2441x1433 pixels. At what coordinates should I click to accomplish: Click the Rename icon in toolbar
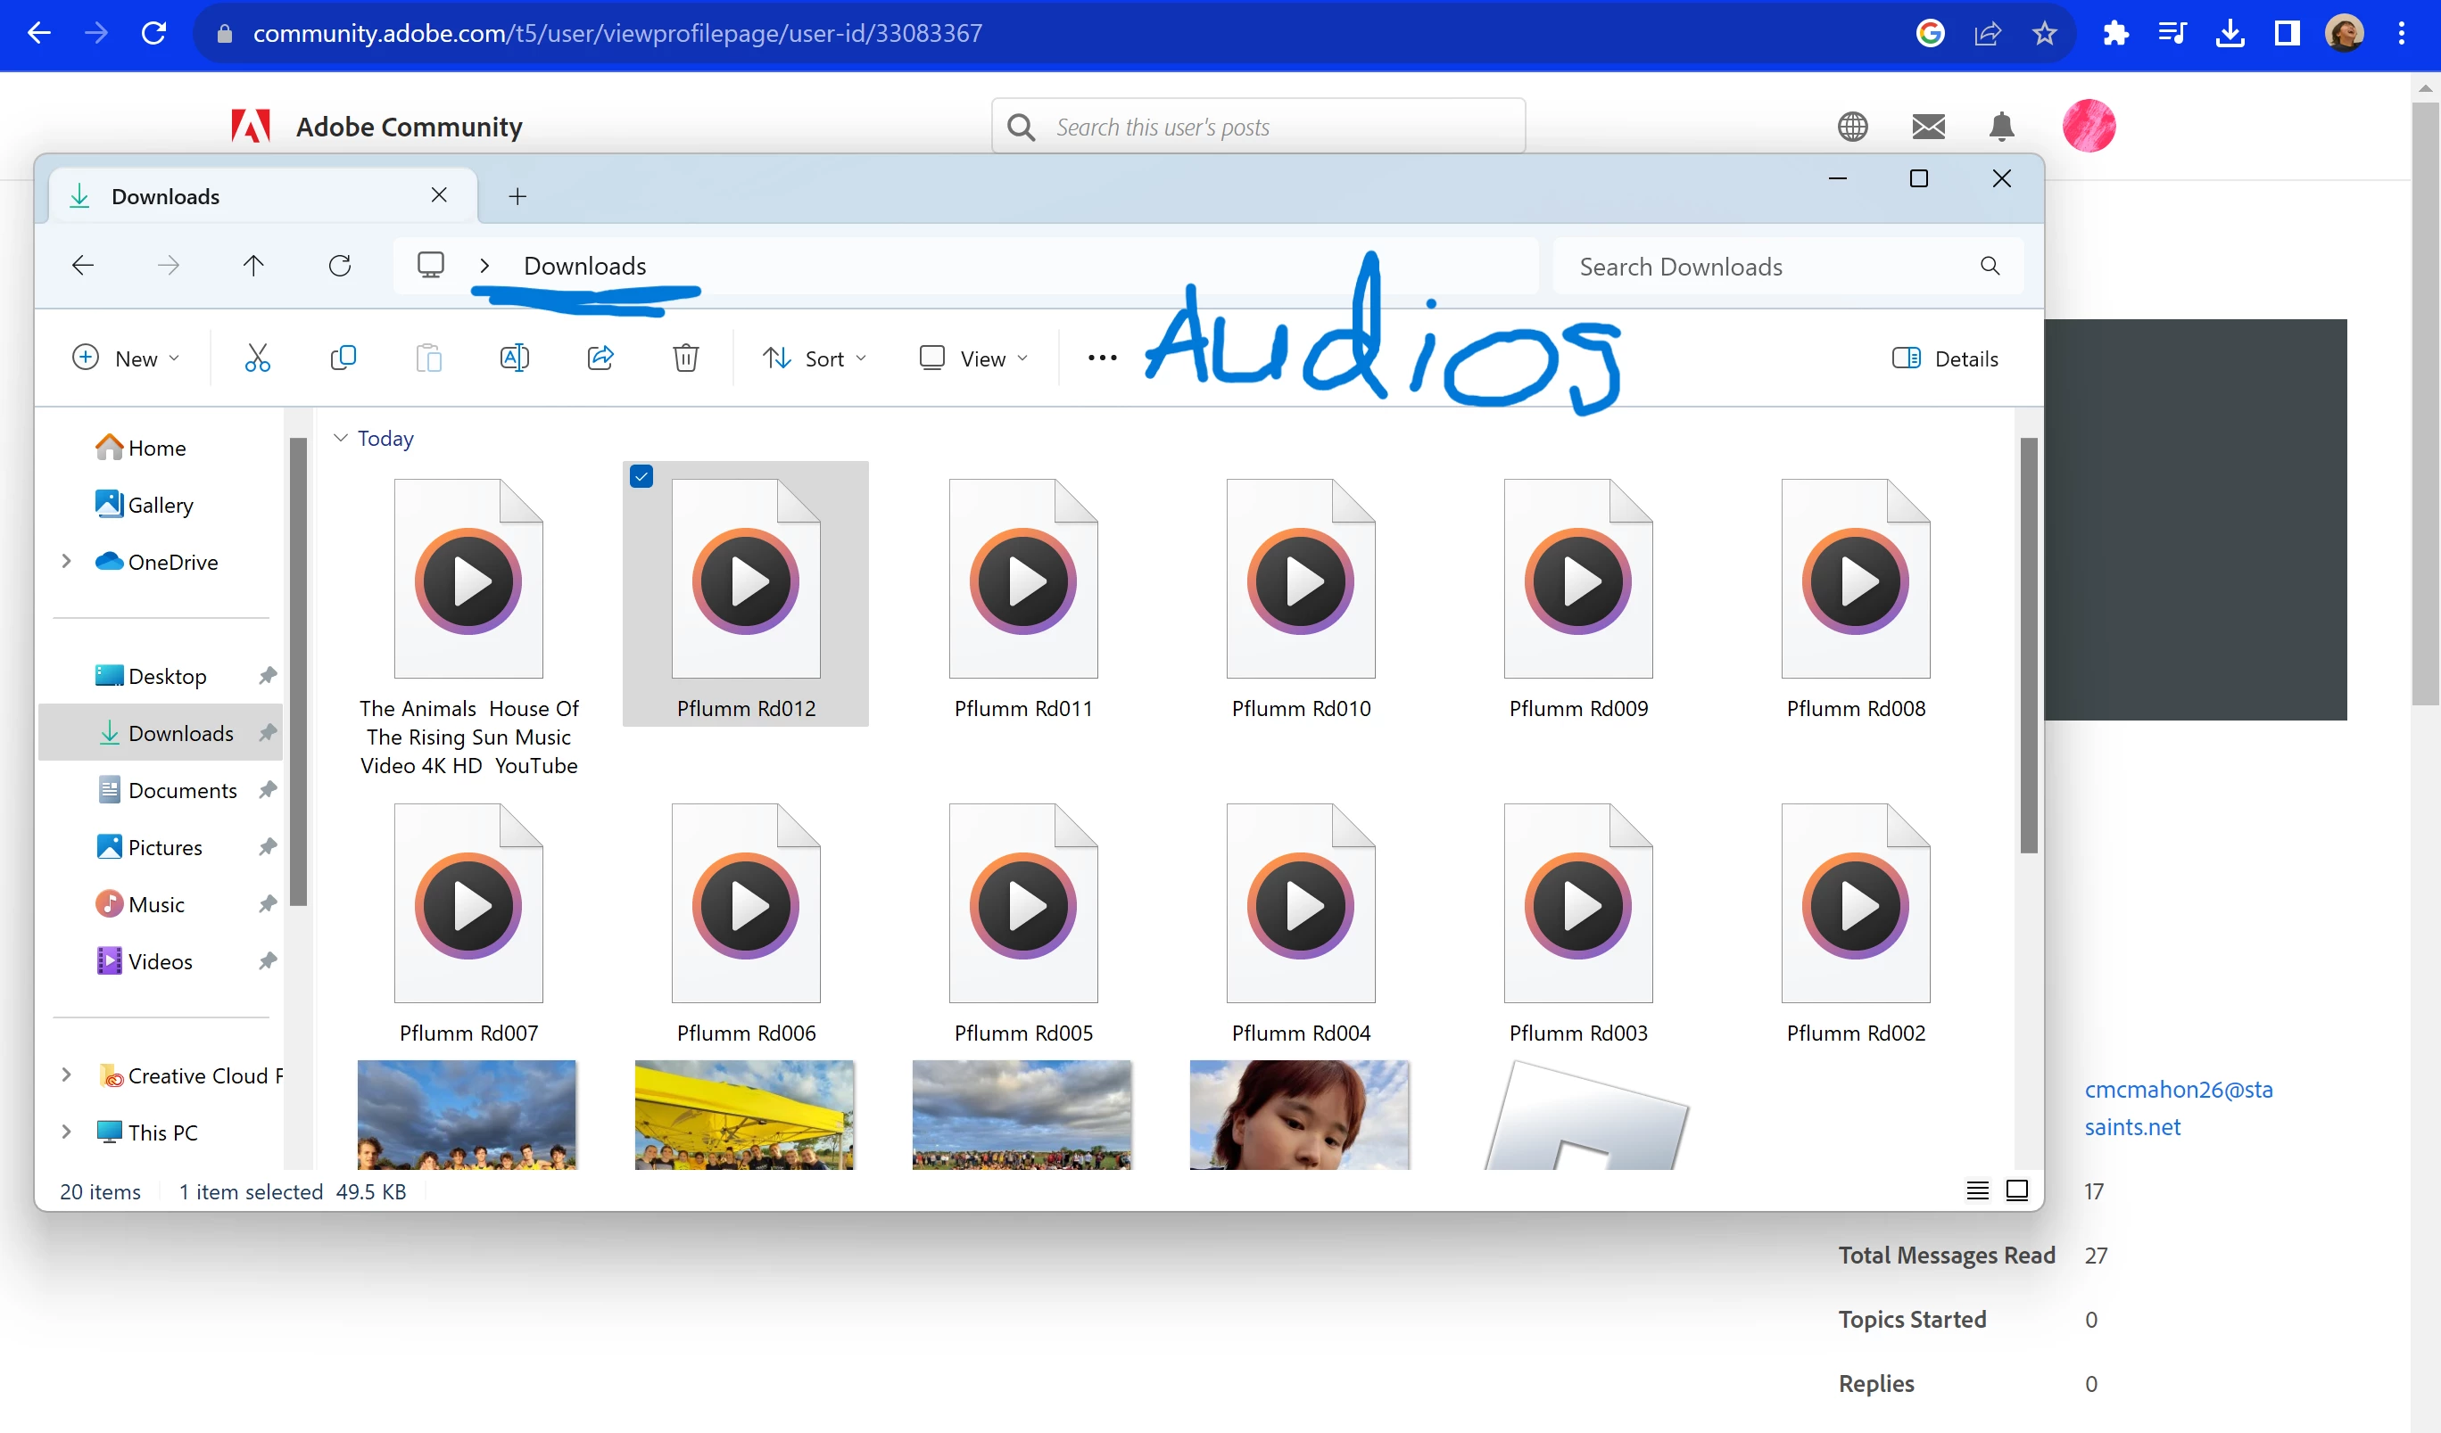click(x=515, y=358)
